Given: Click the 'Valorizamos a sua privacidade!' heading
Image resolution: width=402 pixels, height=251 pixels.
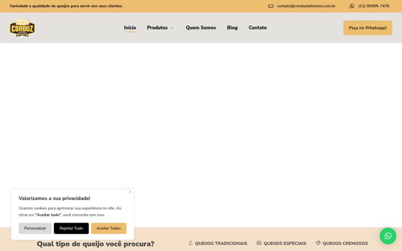Looking at the screenshot, I should click(54, 198).
